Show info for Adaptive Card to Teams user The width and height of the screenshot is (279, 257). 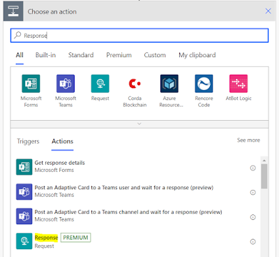tap(252, 193)
